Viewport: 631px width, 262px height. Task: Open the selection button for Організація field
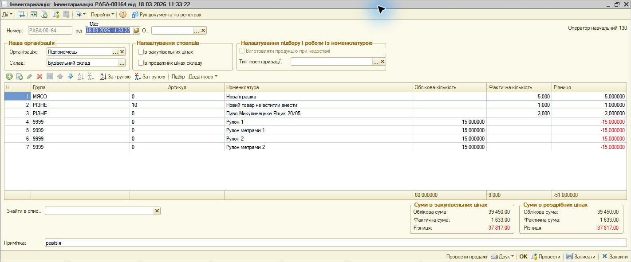click(x=115, y=52)
